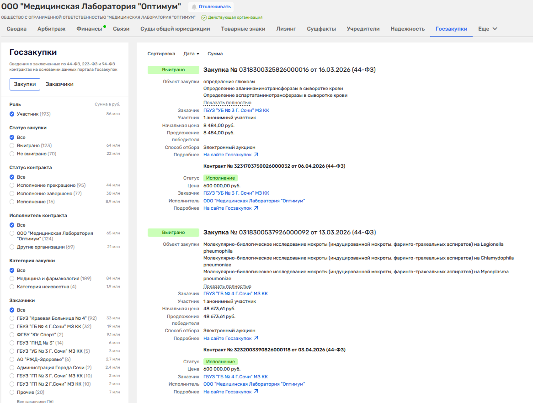
Task: Select customer ГБУЗ "Краевая Больница № 4"
Action: (12, 318)
